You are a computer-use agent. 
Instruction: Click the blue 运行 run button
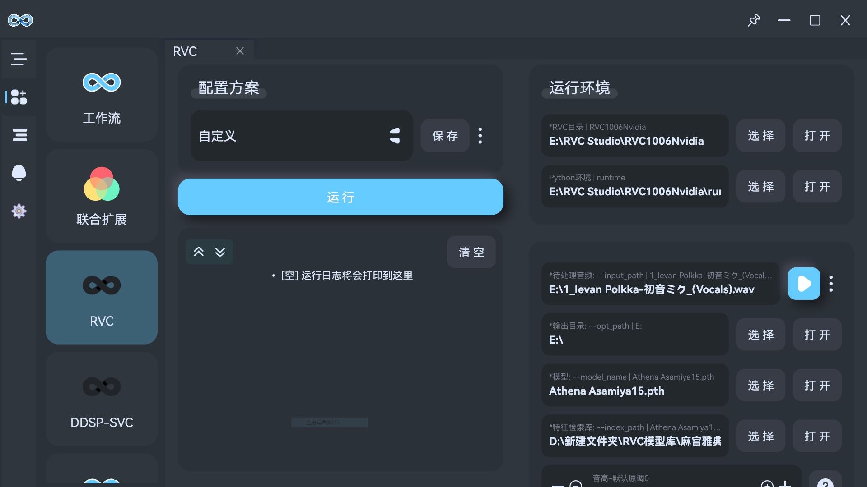(x=340, y=197)
